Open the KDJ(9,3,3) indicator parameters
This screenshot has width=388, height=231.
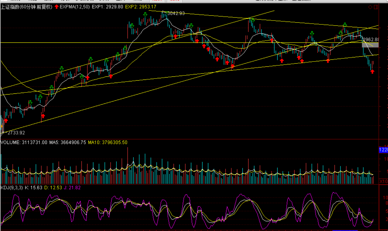[x=12, y=188]
